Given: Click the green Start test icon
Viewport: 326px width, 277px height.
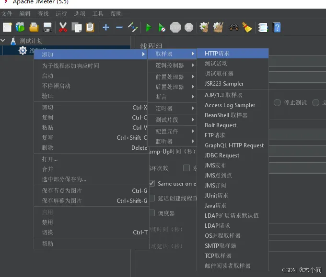Looking at the screenshot, I should click(x=149, y=27).
